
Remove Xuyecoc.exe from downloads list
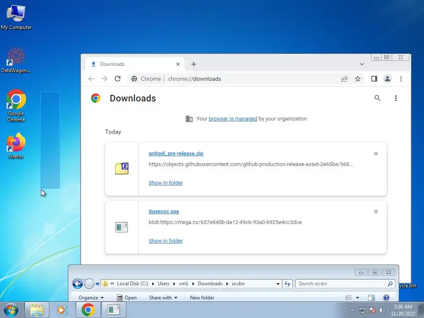[x=376, y=212]
